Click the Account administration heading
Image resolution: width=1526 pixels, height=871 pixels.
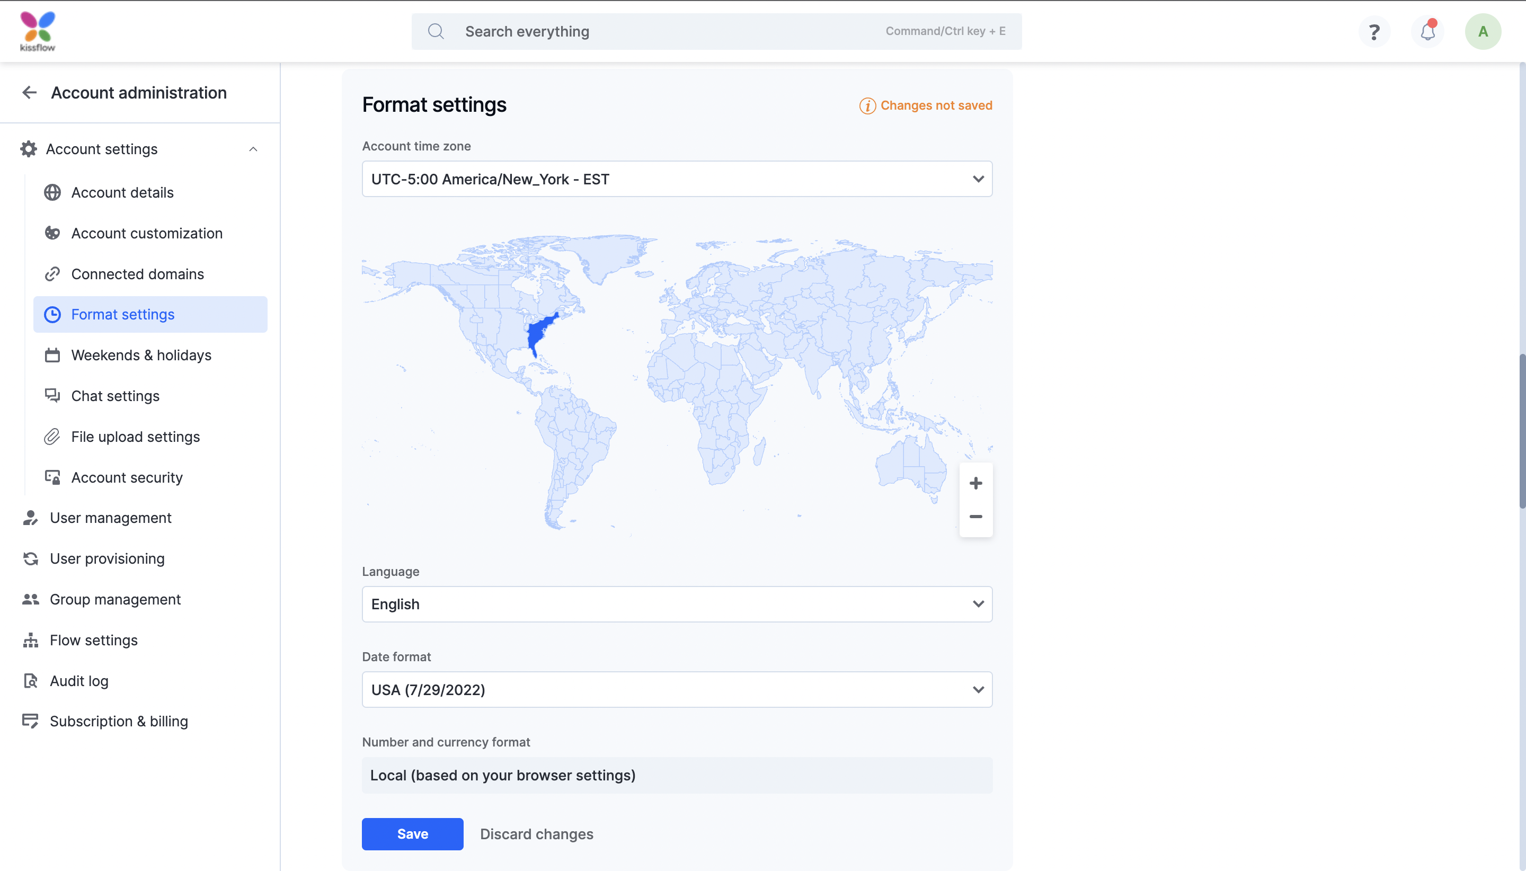point(139,93)
